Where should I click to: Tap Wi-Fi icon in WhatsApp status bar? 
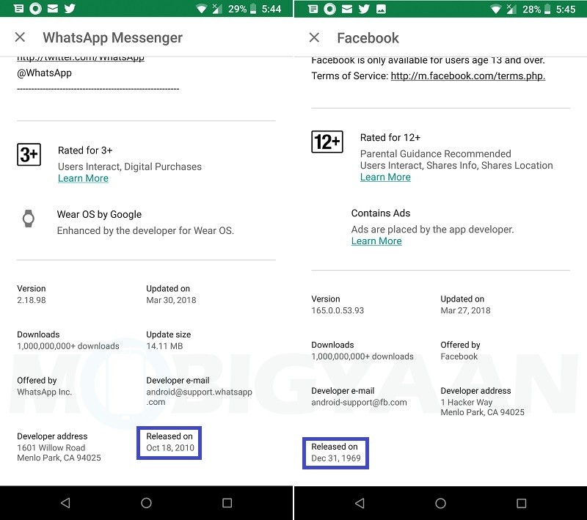coord(201,9)
